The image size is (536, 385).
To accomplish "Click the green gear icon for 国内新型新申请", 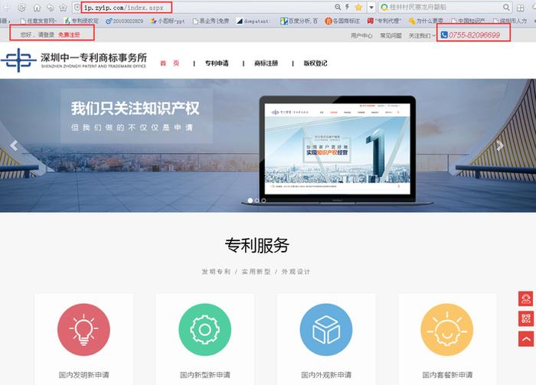I will click(204, 330).
